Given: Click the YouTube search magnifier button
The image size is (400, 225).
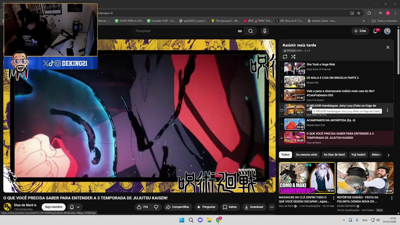Looking at the screenshot, I should click(x=250, y=31).
